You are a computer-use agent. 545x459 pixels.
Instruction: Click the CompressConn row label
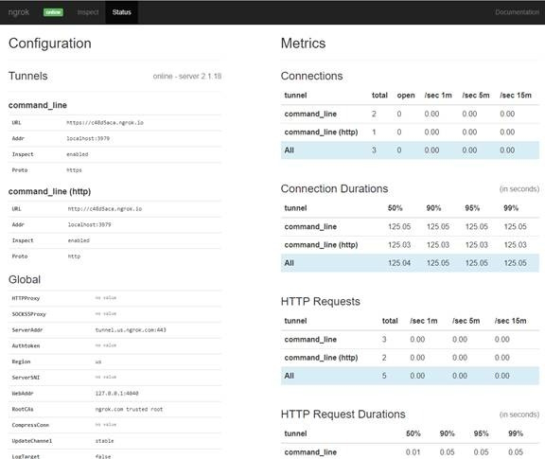tap(30, 425)
